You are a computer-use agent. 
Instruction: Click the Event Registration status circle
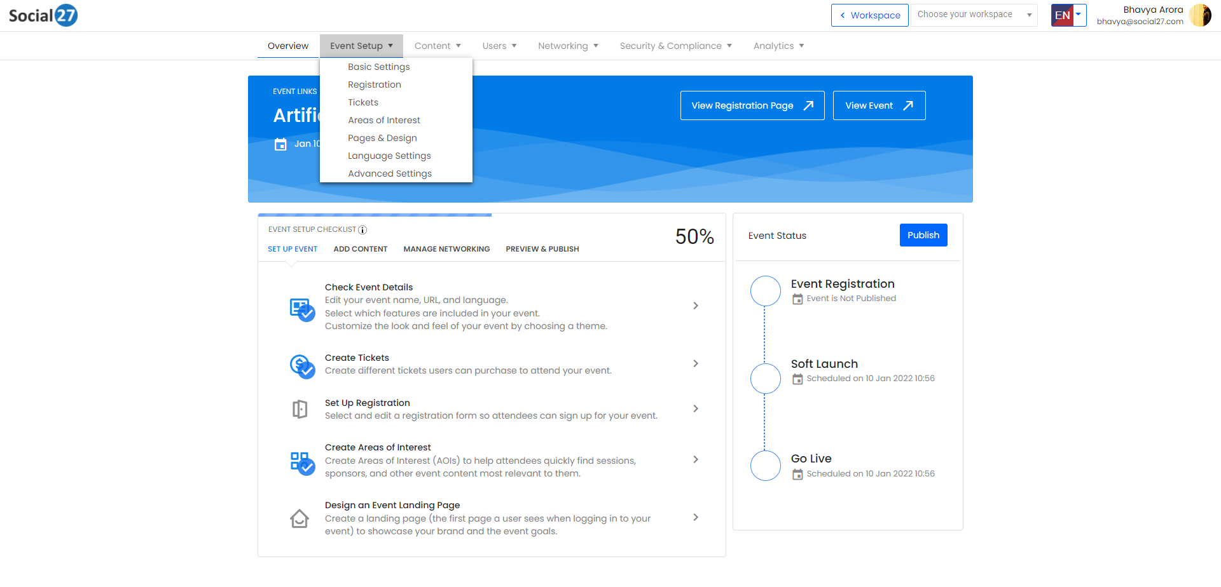[x=765, y=291]
